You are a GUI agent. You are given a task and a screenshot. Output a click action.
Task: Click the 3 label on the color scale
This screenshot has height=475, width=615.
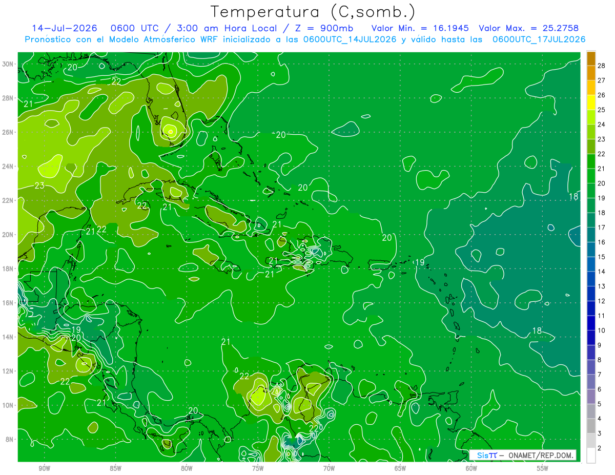pos(599,433)
